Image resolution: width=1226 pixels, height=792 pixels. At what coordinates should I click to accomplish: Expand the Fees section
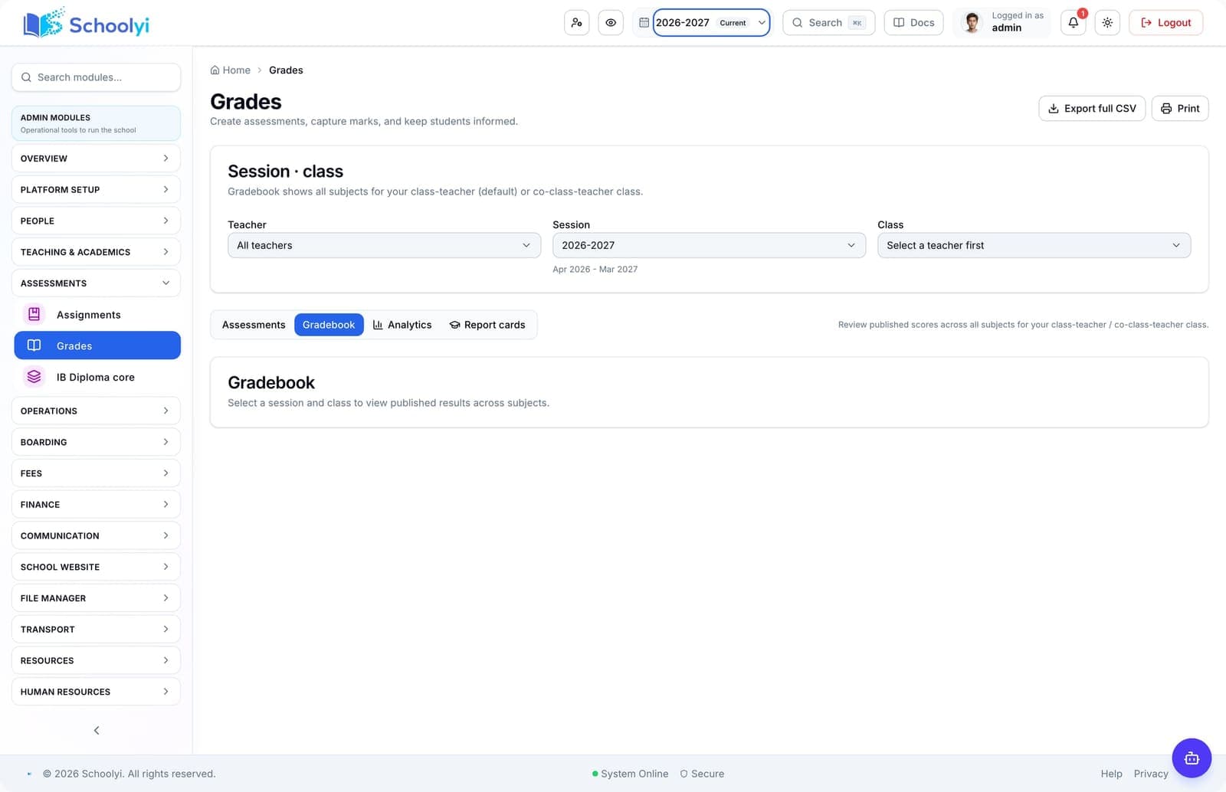coord(96,473)
